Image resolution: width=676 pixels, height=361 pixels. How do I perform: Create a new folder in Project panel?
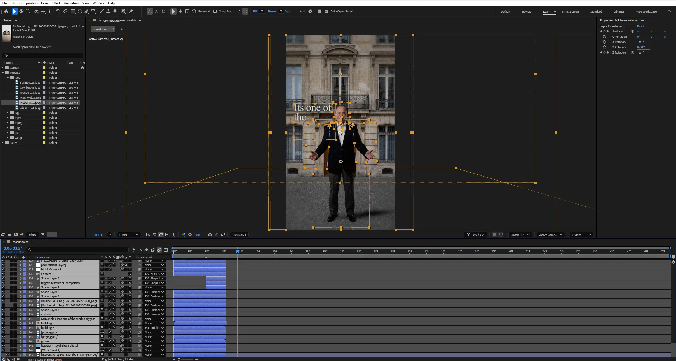pyautogui.click(x=9, y=234)
